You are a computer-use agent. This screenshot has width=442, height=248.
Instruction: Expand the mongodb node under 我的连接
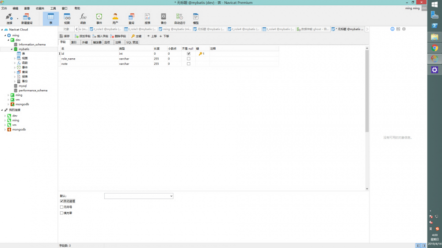(5, 129)
